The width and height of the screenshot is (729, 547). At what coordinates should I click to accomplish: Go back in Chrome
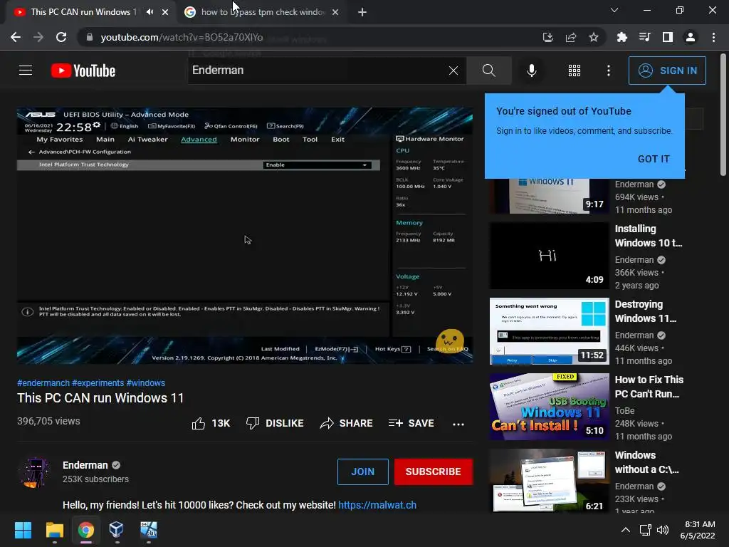coord(16,37)
